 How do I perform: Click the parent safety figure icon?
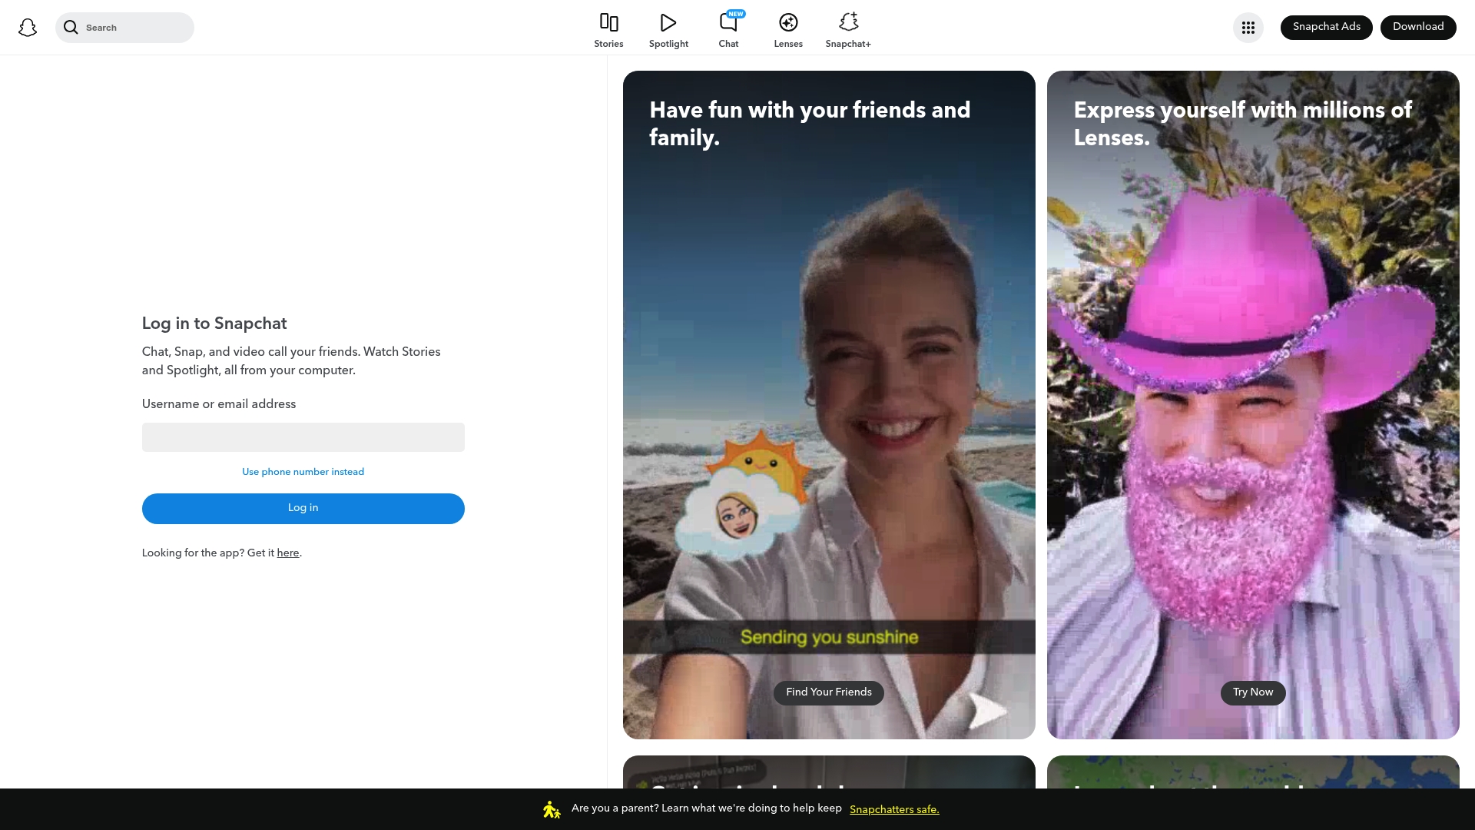(551, 808)
